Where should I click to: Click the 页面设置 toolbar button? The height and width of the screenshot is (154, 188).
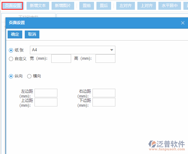(12, 5)
